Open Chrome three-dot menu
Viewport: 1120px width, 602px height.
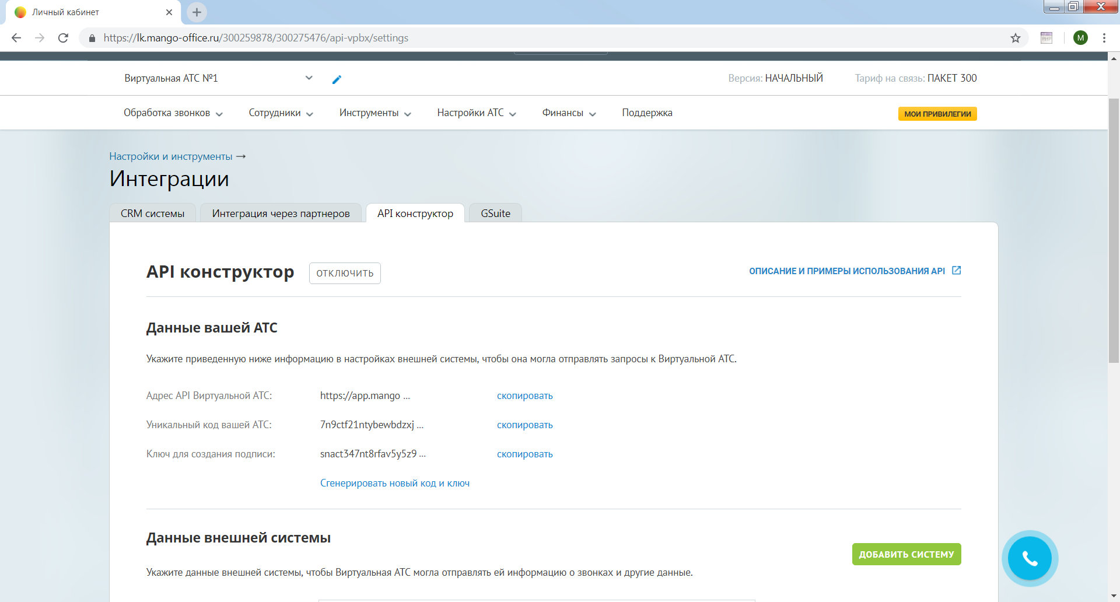click(1104, 38)
